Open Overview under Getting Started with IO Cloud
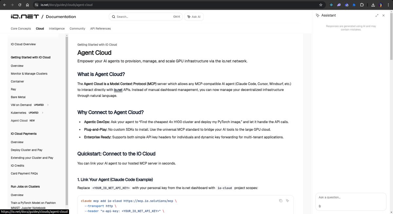Screen dimensions: 393x214 tap(17, 66)
